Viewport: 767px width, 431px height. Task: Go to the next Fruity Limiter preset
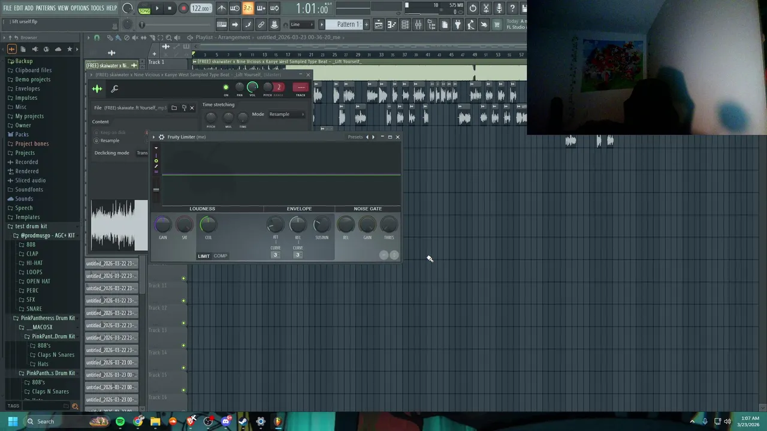[x=373, y=137]
